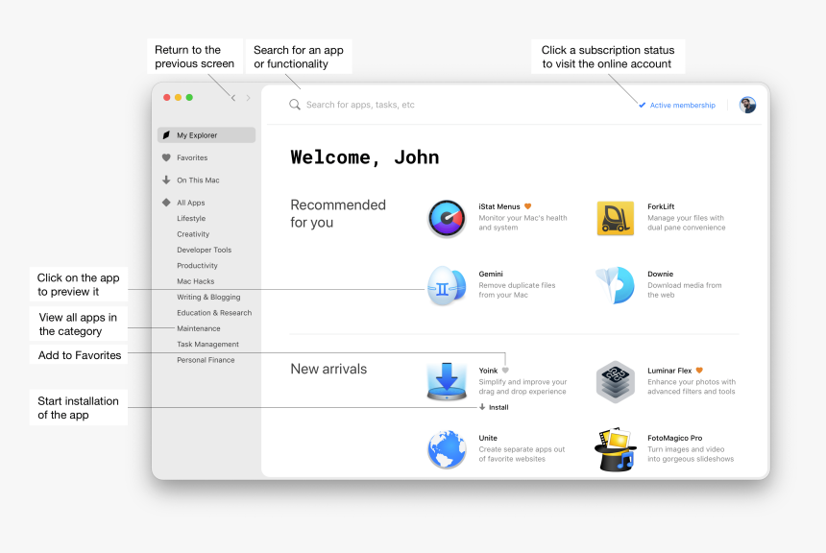Toggle the iStat Menus favorite heart
This screenshot has width=826, height=553.
527,206
